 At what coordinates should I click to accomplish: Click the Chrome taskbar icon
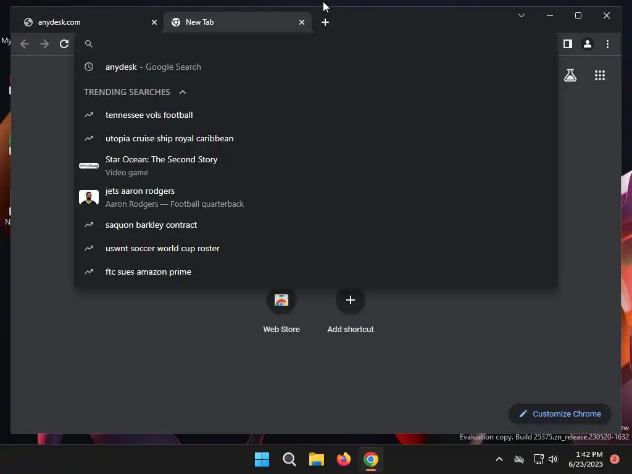371,459
